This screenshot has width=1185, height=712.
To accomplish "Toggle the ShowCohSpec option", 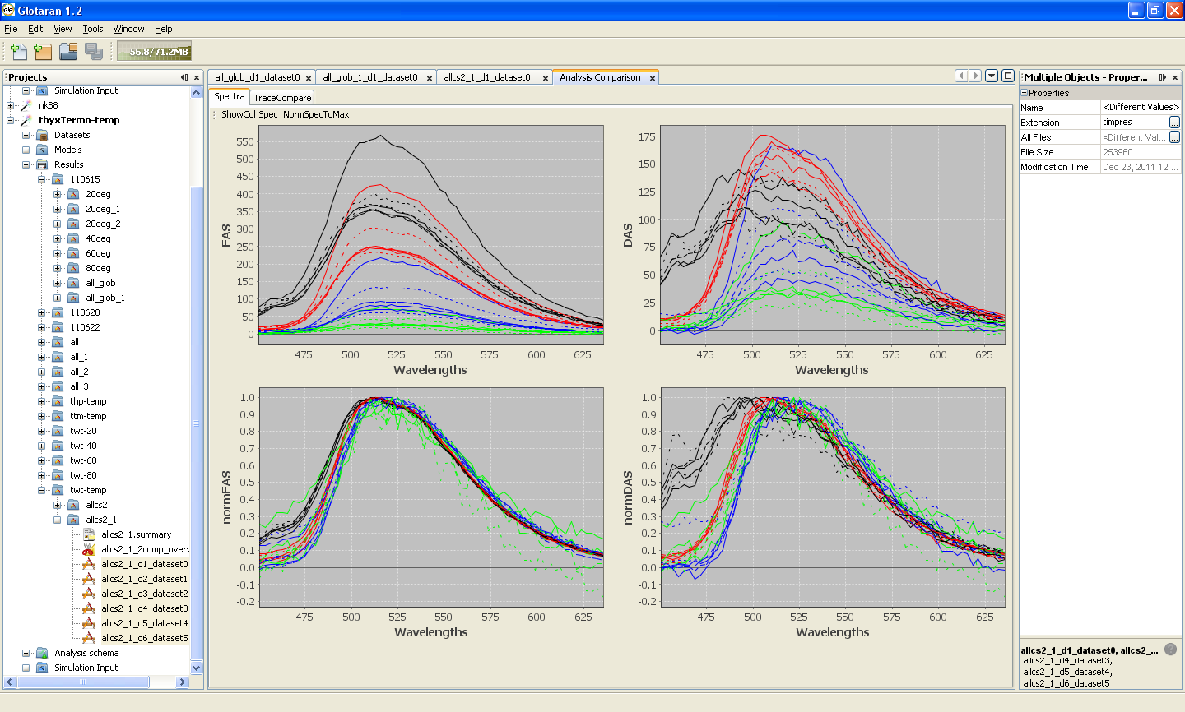I will pos(249,114).
